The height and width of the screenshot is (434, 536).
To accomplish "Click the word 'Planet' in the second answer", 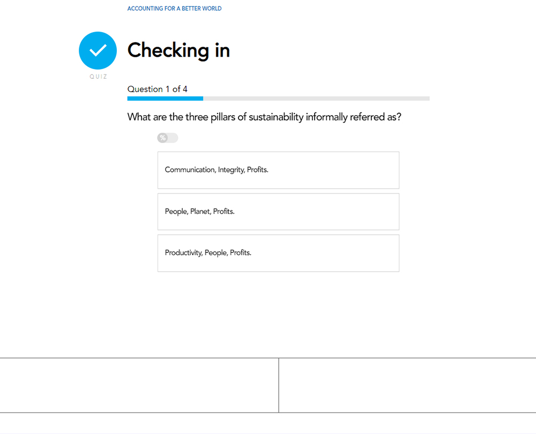I will [x=199, y=212].
